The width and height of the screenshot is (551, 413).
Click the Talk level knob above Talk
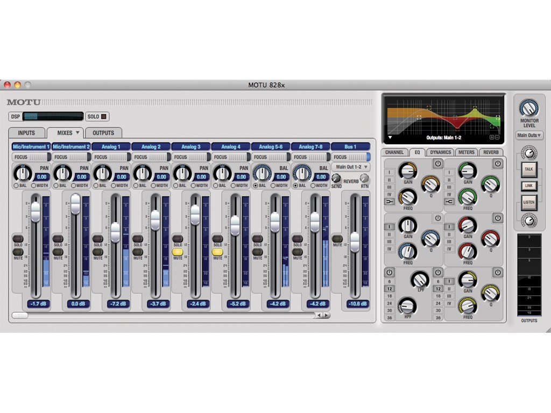[x=529, y=153]
